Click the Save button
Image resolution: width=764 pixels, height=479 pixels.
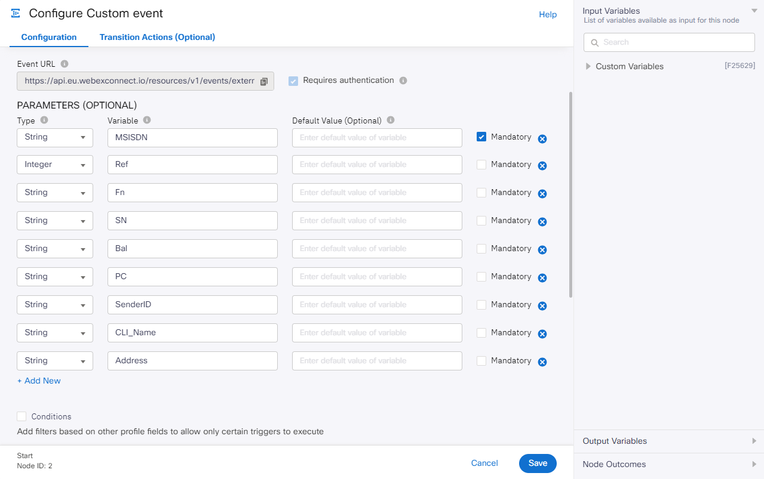(x=538, y=463)
